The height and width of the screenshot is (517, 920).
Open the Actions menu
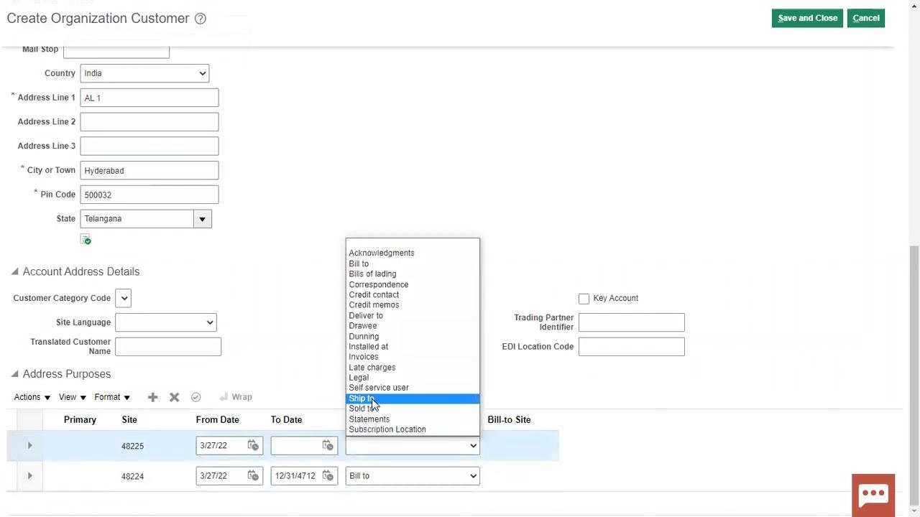click(32, 397)
